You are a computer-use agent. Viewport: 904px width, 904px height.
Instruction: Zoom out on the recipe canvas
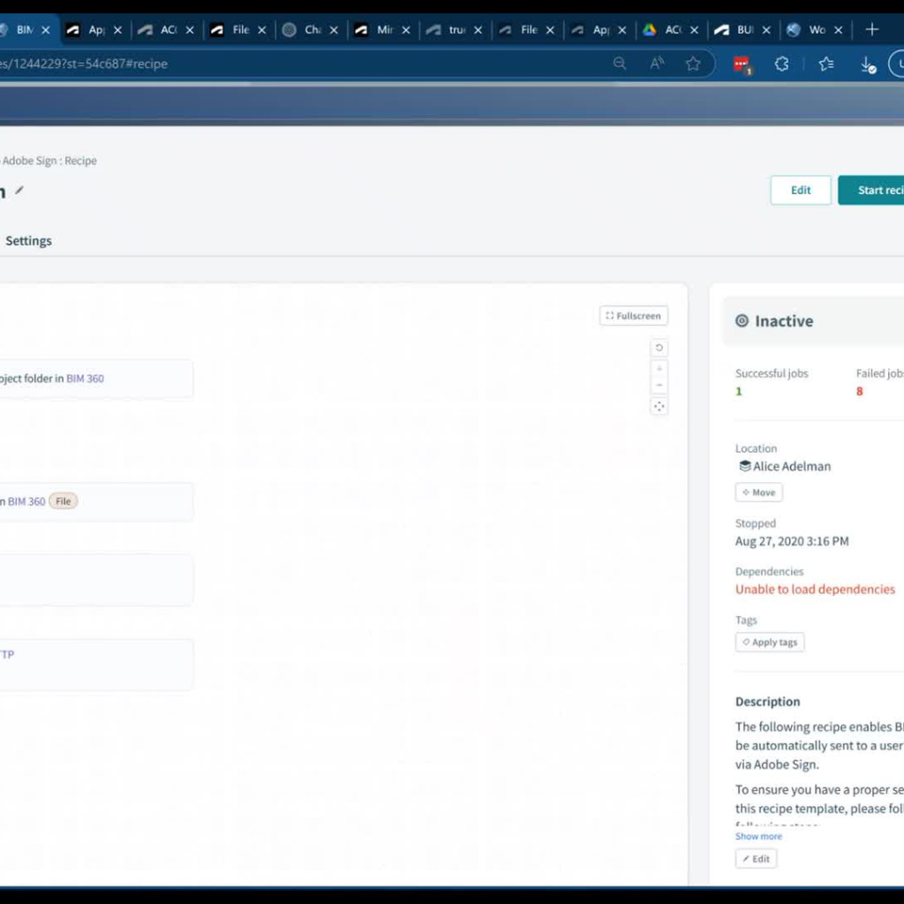pyautogui.click(x=659, y=385)
